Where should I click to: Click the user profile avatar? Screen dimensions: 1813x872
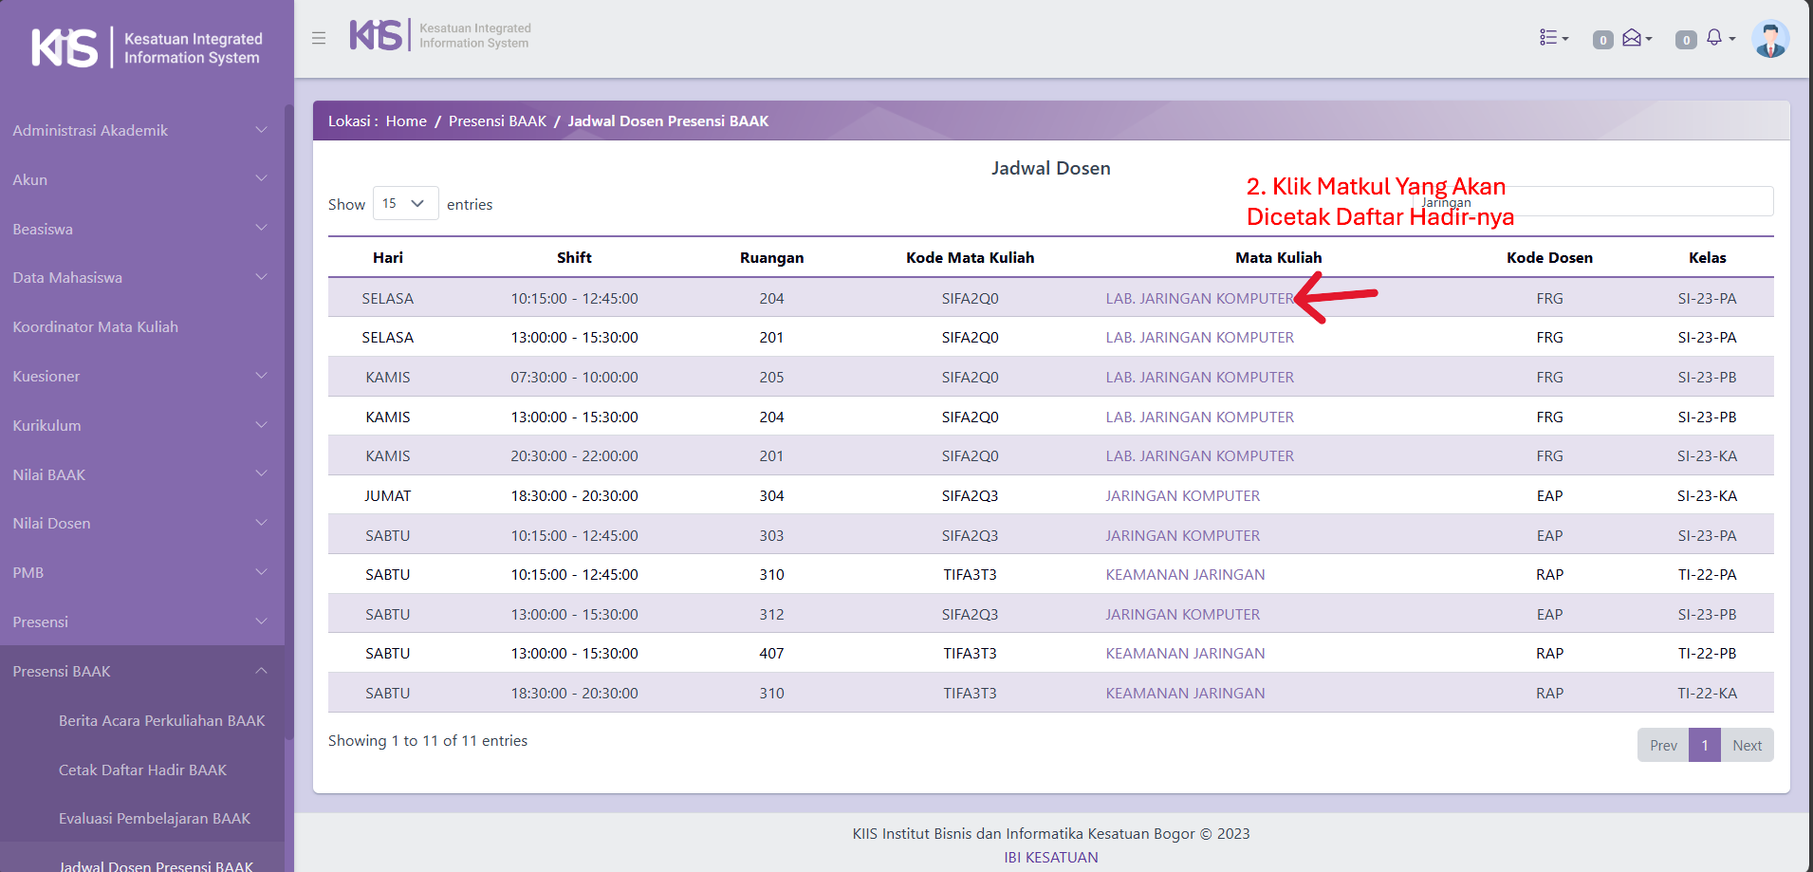(1769, 40)
